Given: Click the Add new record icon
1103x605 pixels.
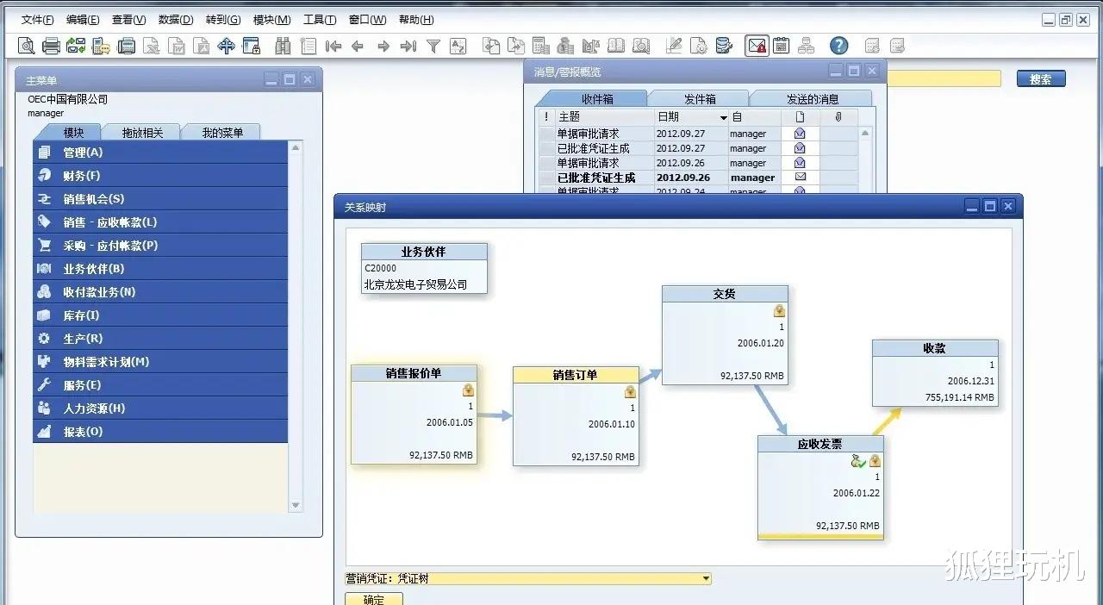Looking at the screenshot, I should [x=308, y=46].
